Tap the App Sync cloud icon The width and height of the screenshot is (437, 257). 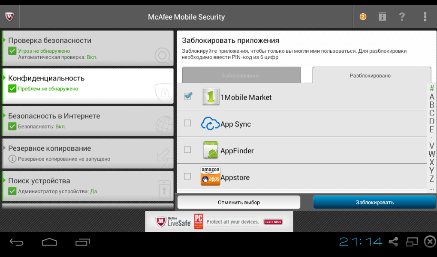tap(210, 124)
